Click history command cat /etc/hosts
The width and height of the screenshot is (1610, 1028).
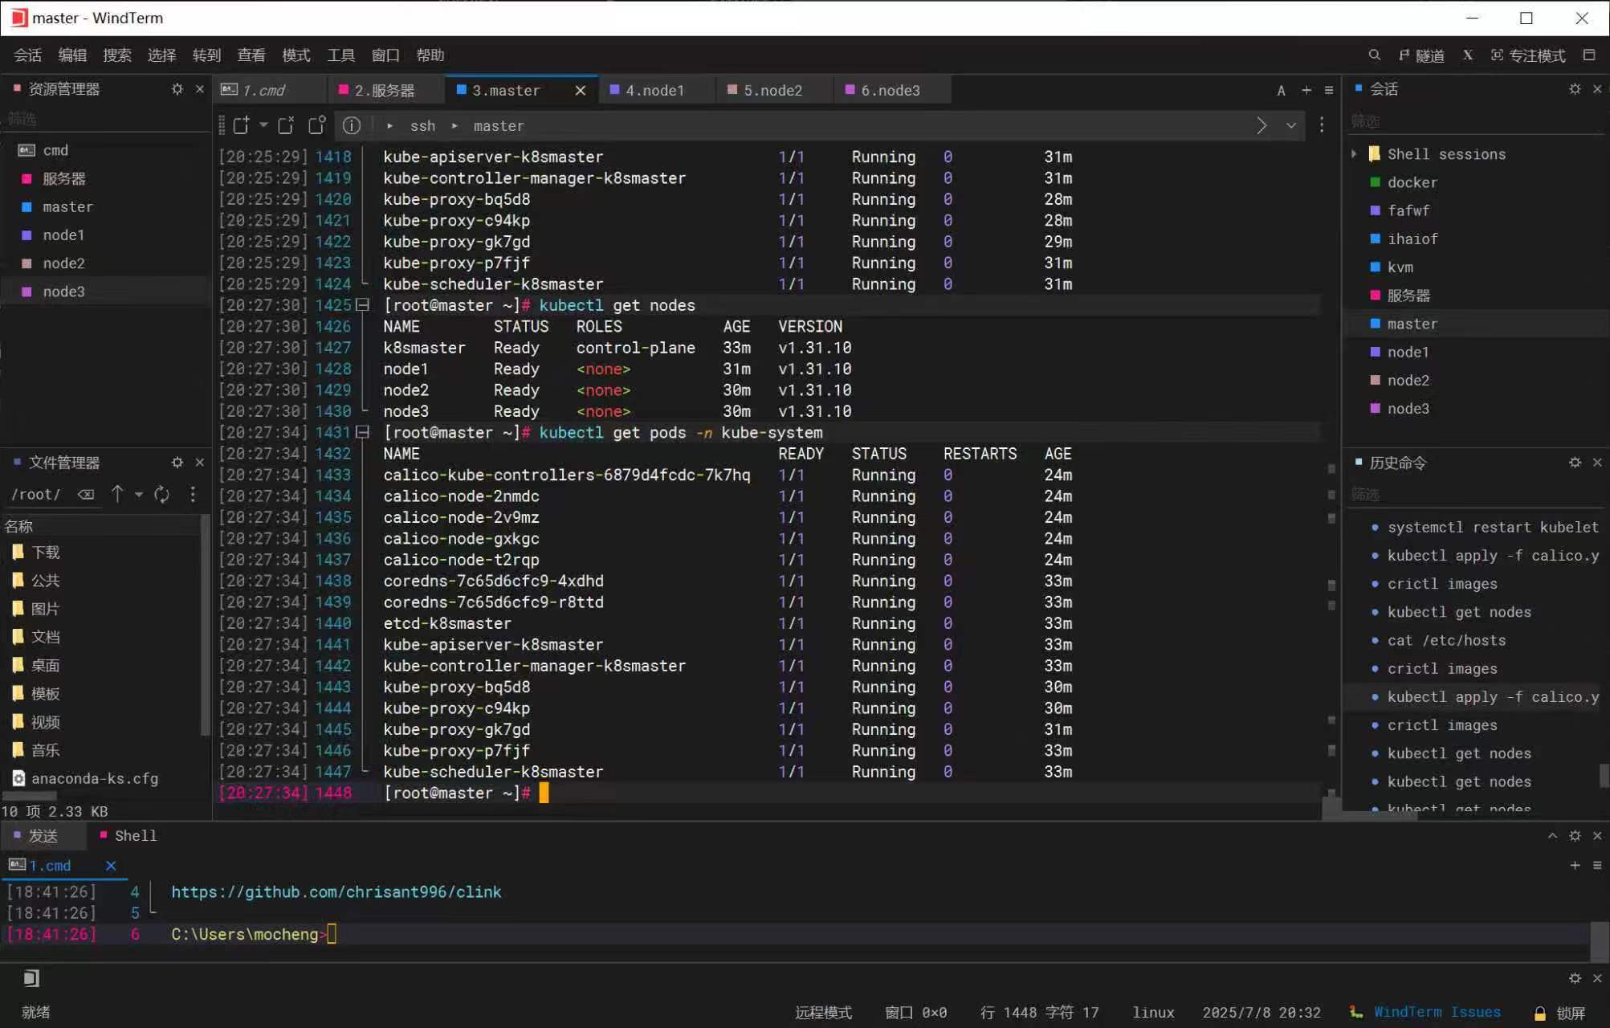(x=1445, y=640)
